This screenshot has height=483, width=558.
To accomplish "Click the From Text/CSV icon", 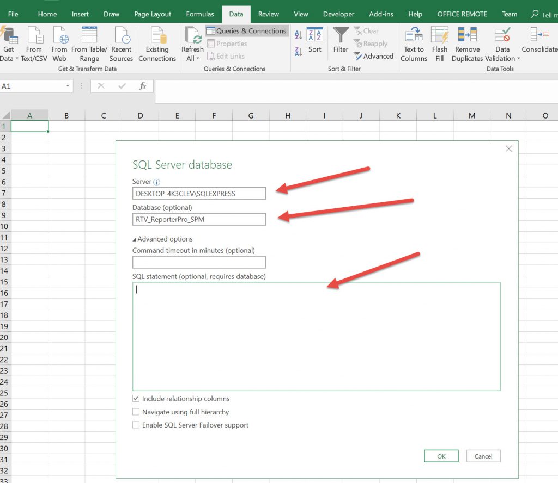I will click(x=34, y=36).
